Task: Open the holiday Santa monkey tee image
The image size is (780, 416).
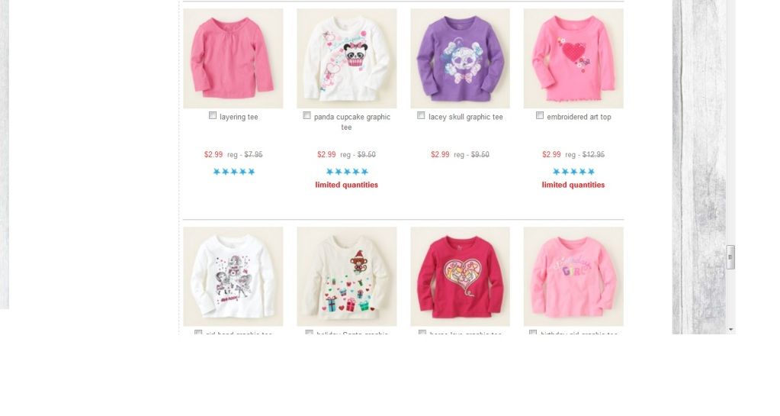Action: (x=347, y=276)
